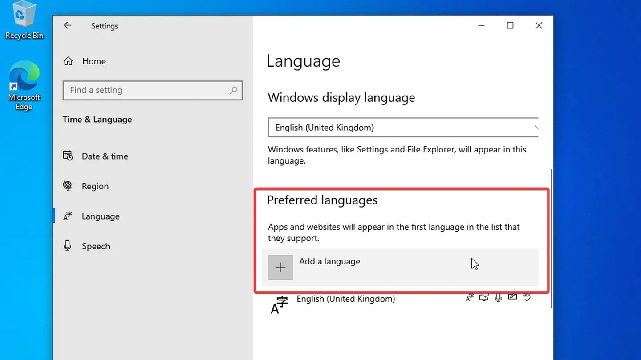Click the Windows display language heading
Viewport: 641px width, 360px height.
coord(341,98)
